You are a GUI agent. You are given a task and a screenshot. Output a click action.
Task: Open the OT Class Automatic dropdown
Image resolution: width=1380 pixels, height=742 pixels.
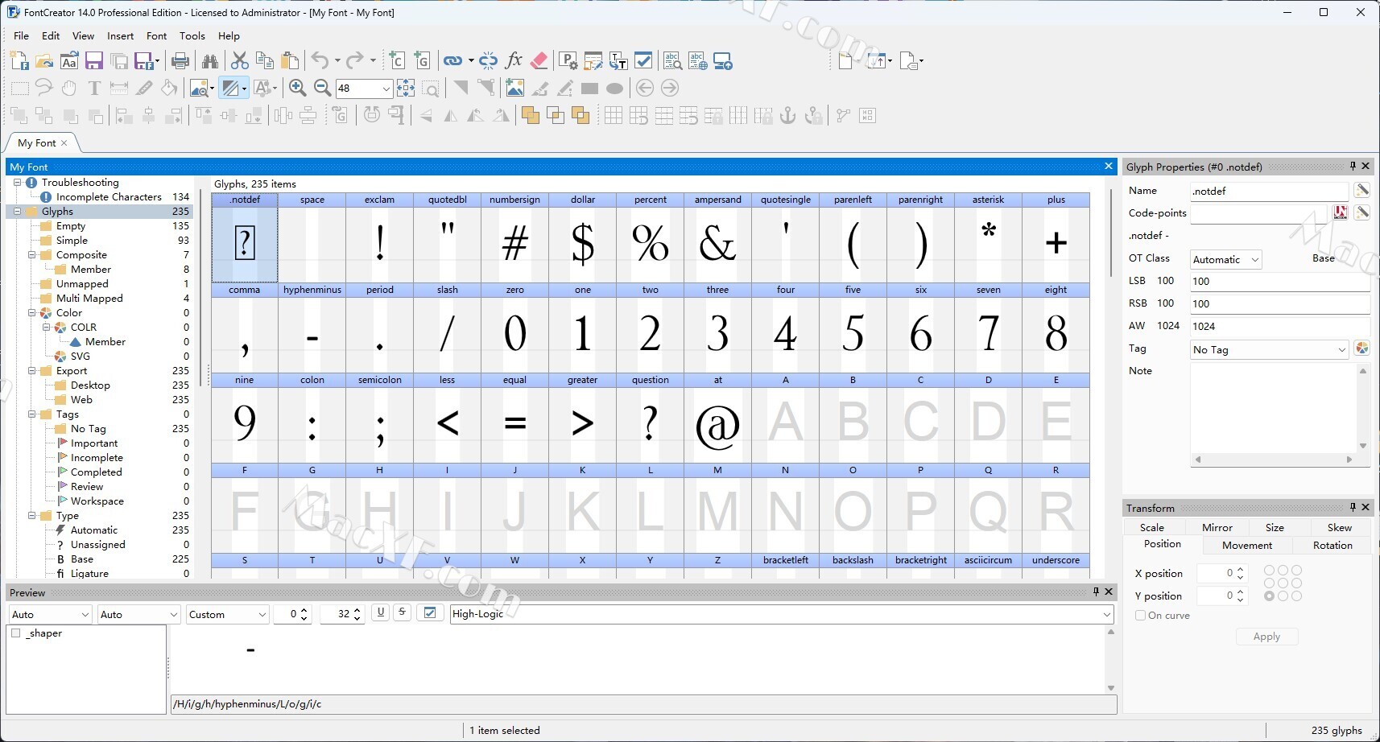coord(1225,259)
